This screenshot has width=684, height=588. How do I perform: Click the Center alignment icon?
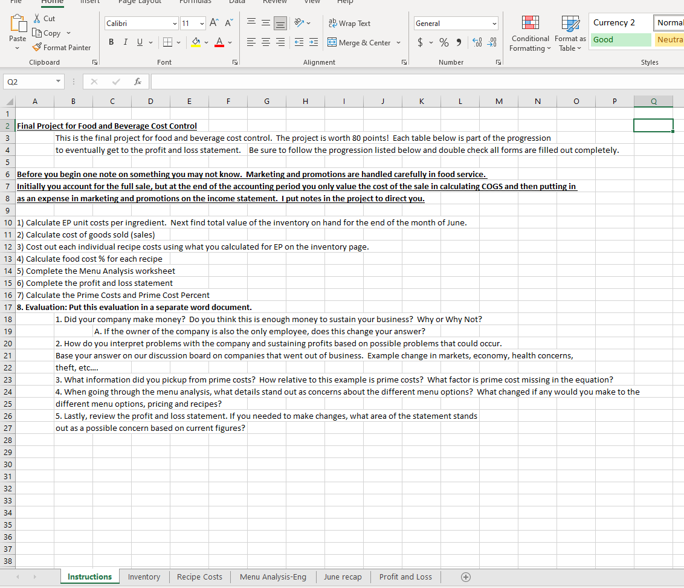266,42
